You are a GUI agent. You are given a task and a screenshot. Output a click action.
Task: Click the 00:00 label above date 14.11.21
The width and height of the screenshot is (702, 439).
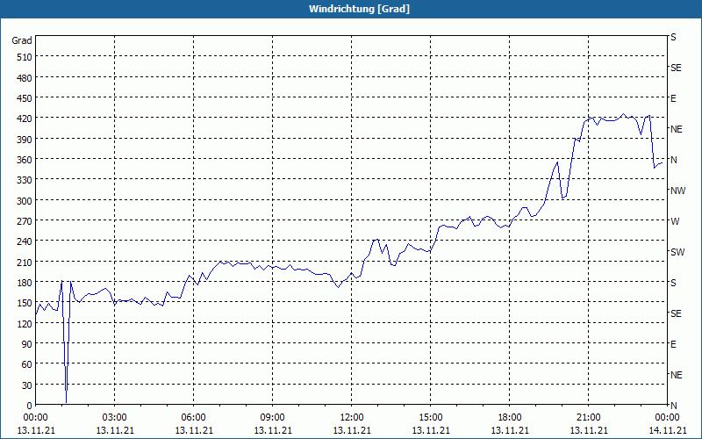point(667,418)
